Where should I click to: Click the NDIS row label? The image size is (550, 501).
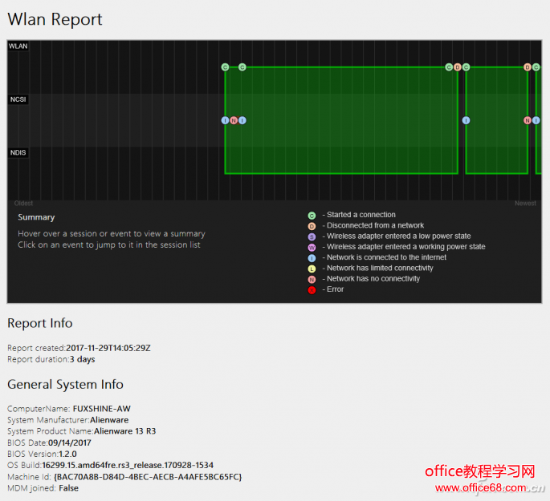click(x=18, y=152)
